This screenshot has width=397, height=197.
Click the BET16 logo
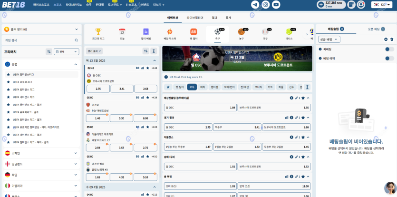13,5
